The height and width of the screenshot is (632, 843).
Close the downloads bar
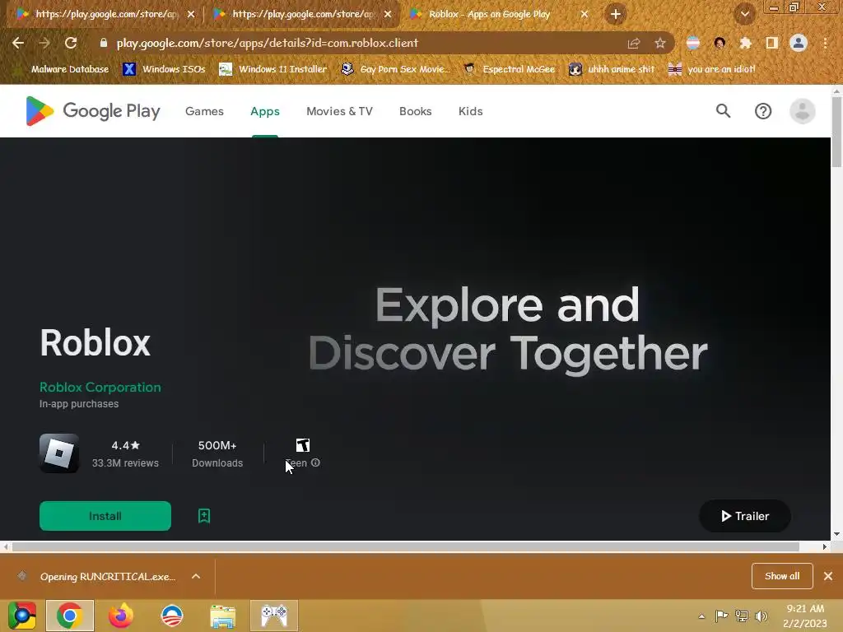pos(828,576)
